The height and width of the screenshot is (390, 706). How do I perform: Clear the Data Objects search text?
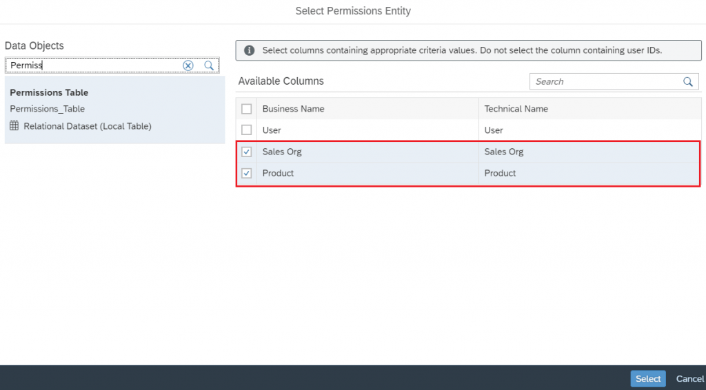188,65
